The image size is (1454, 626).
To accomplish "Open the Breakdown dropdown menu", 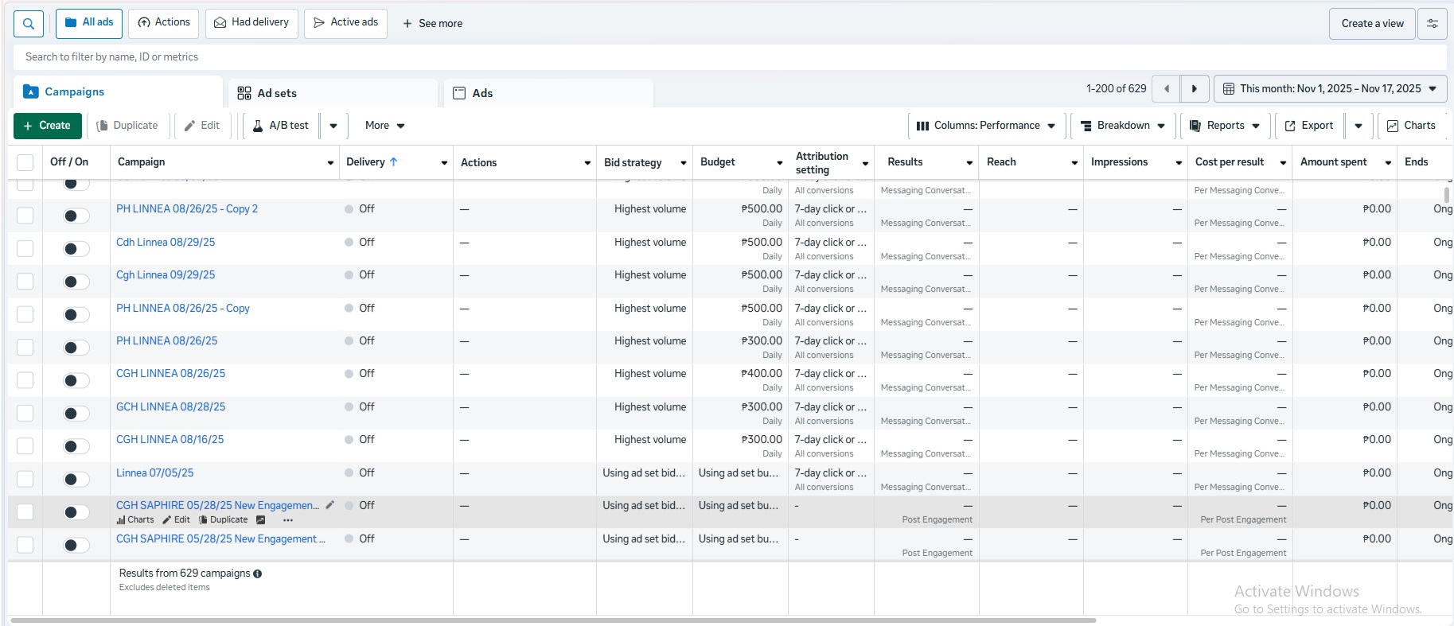I will (x=1122, y=126).
